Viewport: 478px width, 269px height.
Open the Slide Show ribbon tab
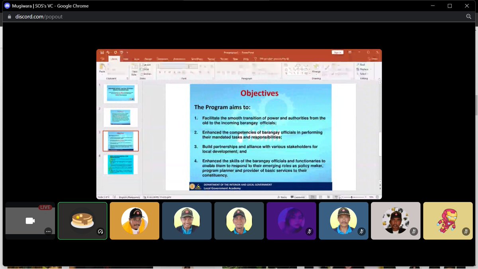197,59
